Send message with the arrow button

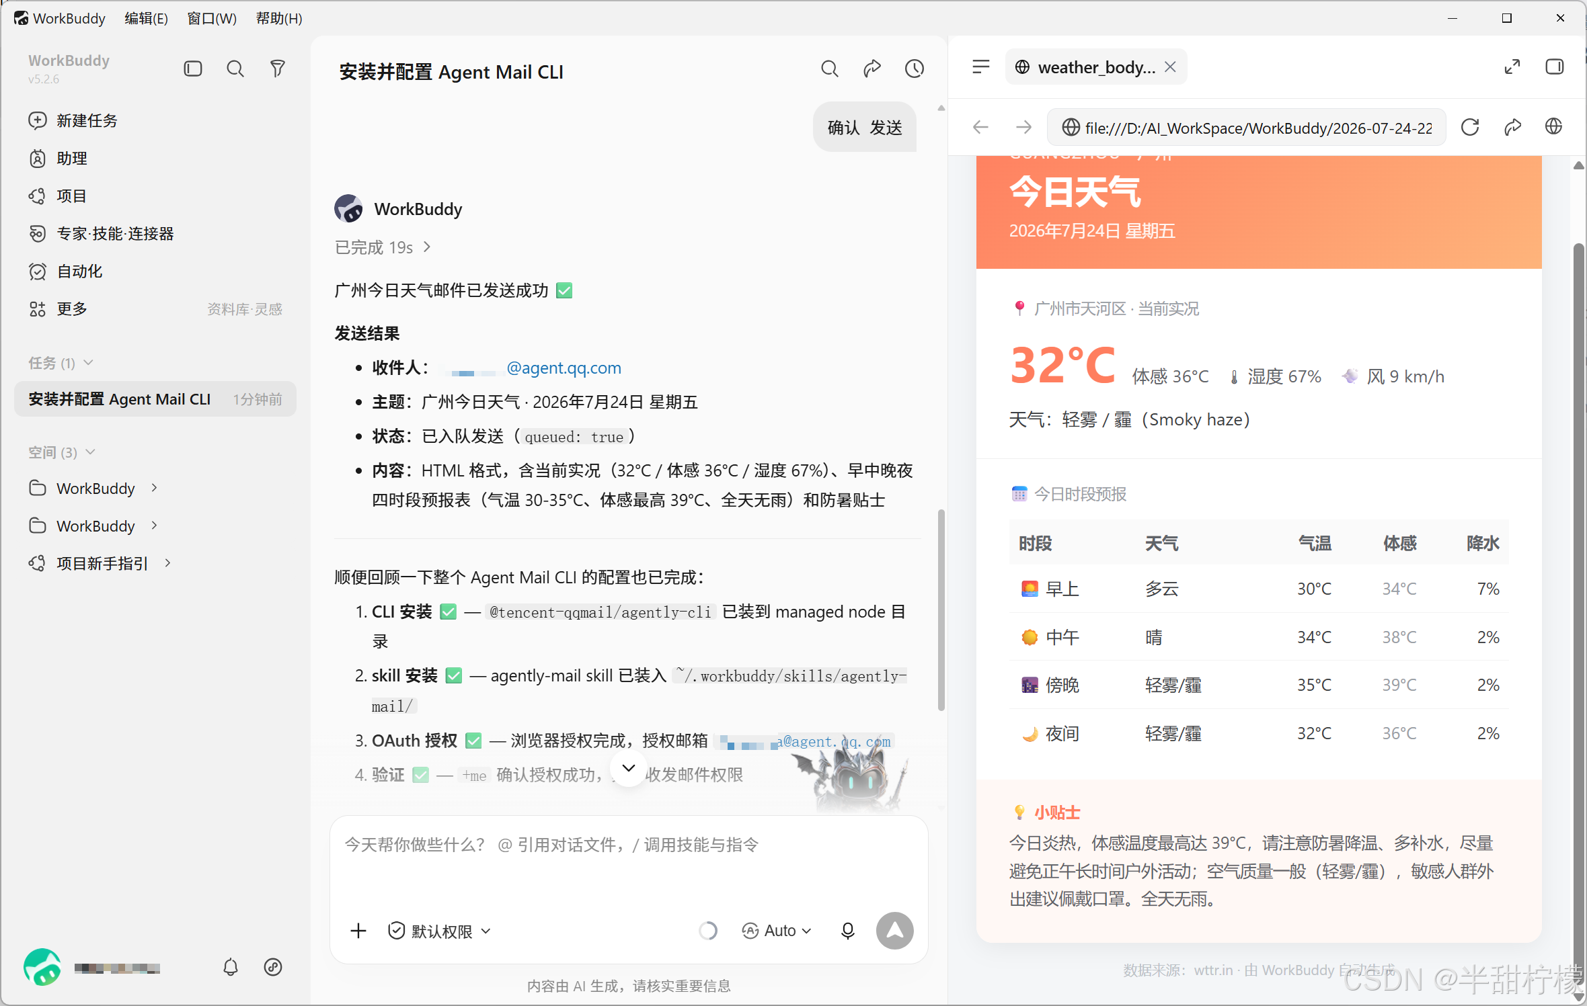tap(895, 931)
